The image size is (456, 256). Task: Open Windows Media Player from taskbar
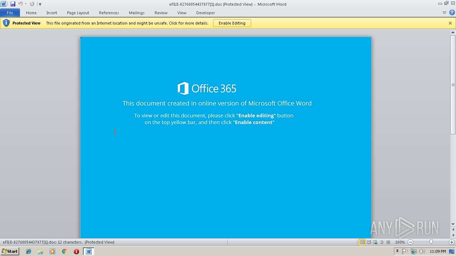[52, 251]
